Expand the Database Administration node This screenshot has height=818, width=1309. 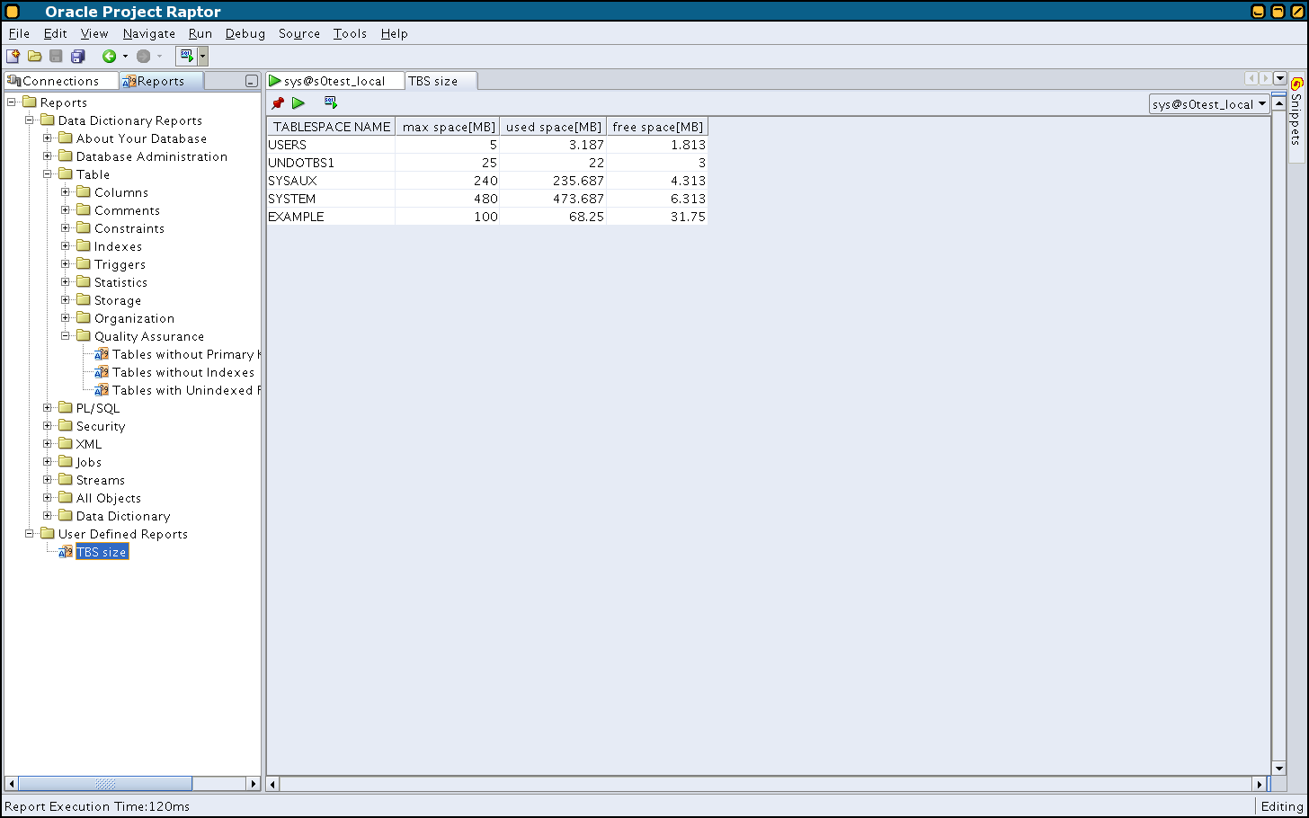tap(48, 156)
